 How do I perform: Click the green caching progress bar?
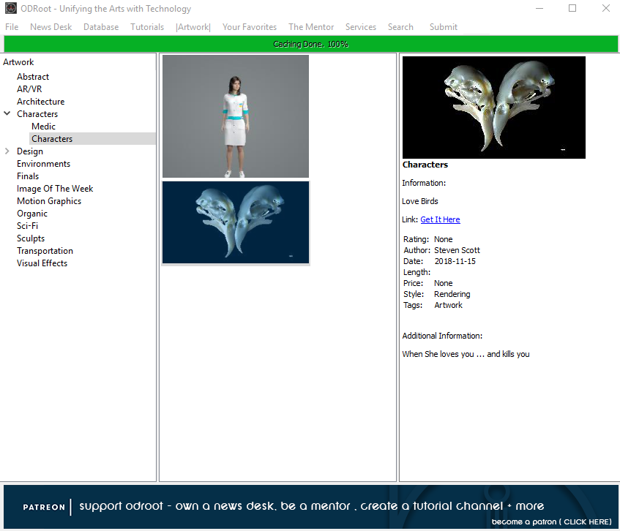pyautogui.click(x=310, y=44)
